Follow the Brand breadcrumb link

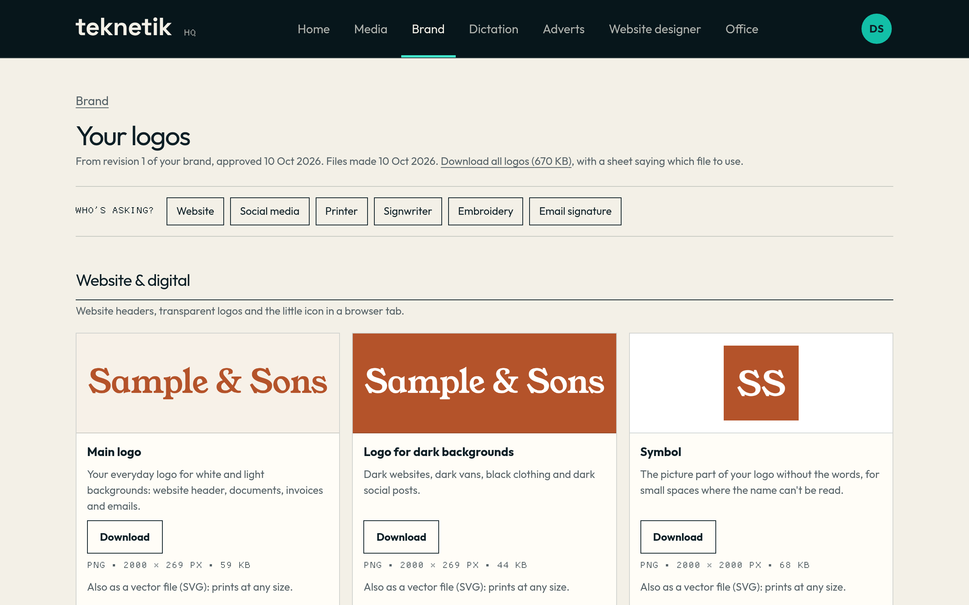click(x=92, y=101)
